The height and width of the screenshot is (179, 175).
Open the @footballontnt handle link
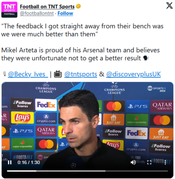tap(37, 14)
